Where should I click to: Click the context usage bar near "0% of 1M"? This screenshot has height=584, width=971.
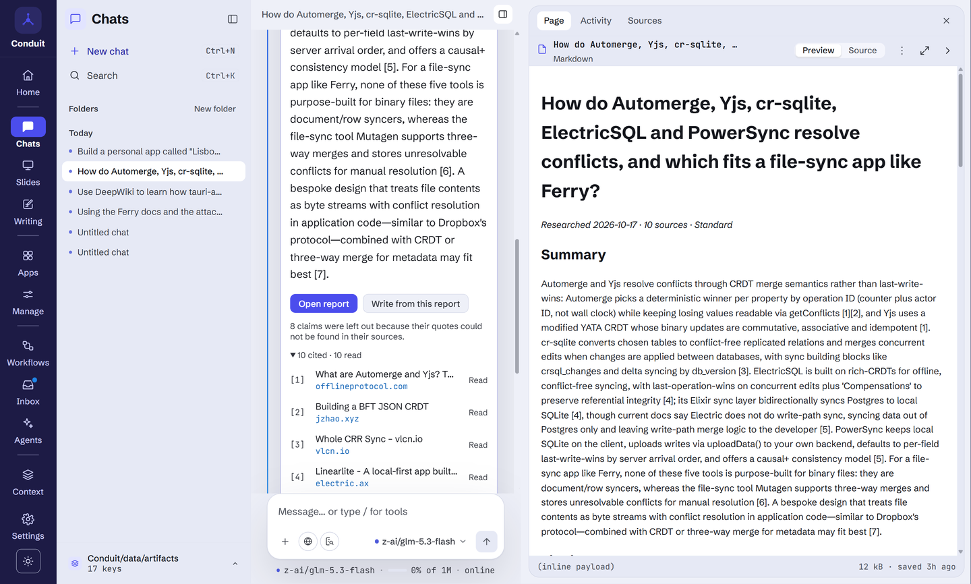pyautogui.click(x=397, y=571)
